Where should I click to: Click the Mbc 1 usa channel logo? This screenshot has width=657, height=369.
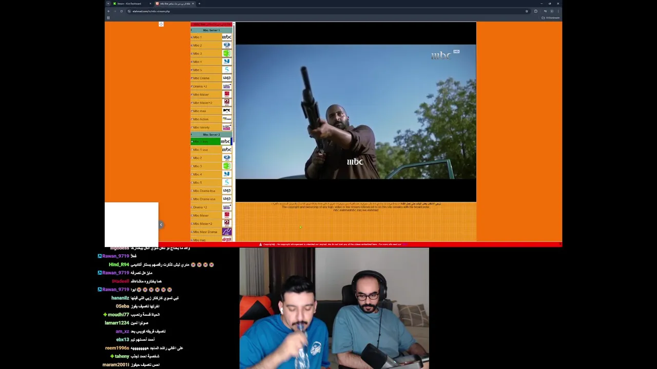tap(226, 150)
